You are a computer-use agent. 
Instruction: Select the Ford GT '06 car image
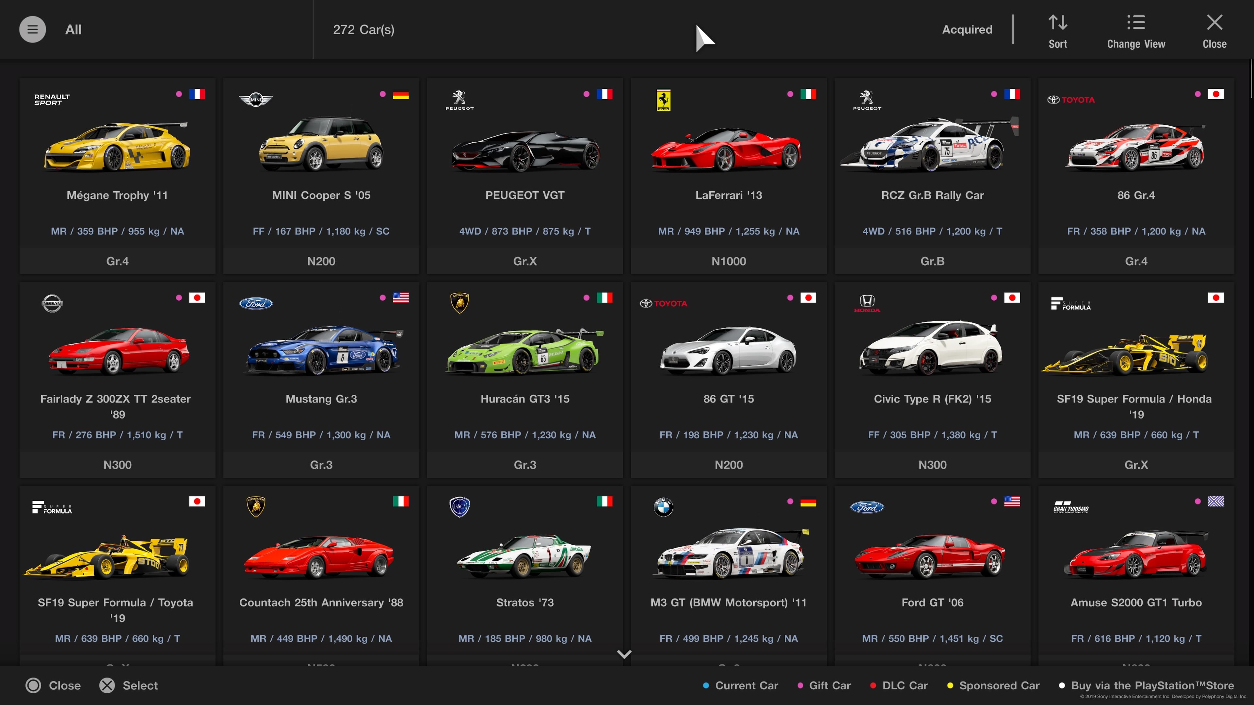pyautogui.click(x=929, y=556)
